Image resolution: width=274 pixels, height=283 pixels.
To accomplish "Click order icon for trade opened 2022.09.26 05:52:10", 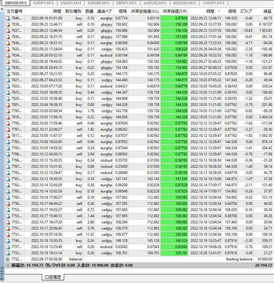I will coord(8,55).
